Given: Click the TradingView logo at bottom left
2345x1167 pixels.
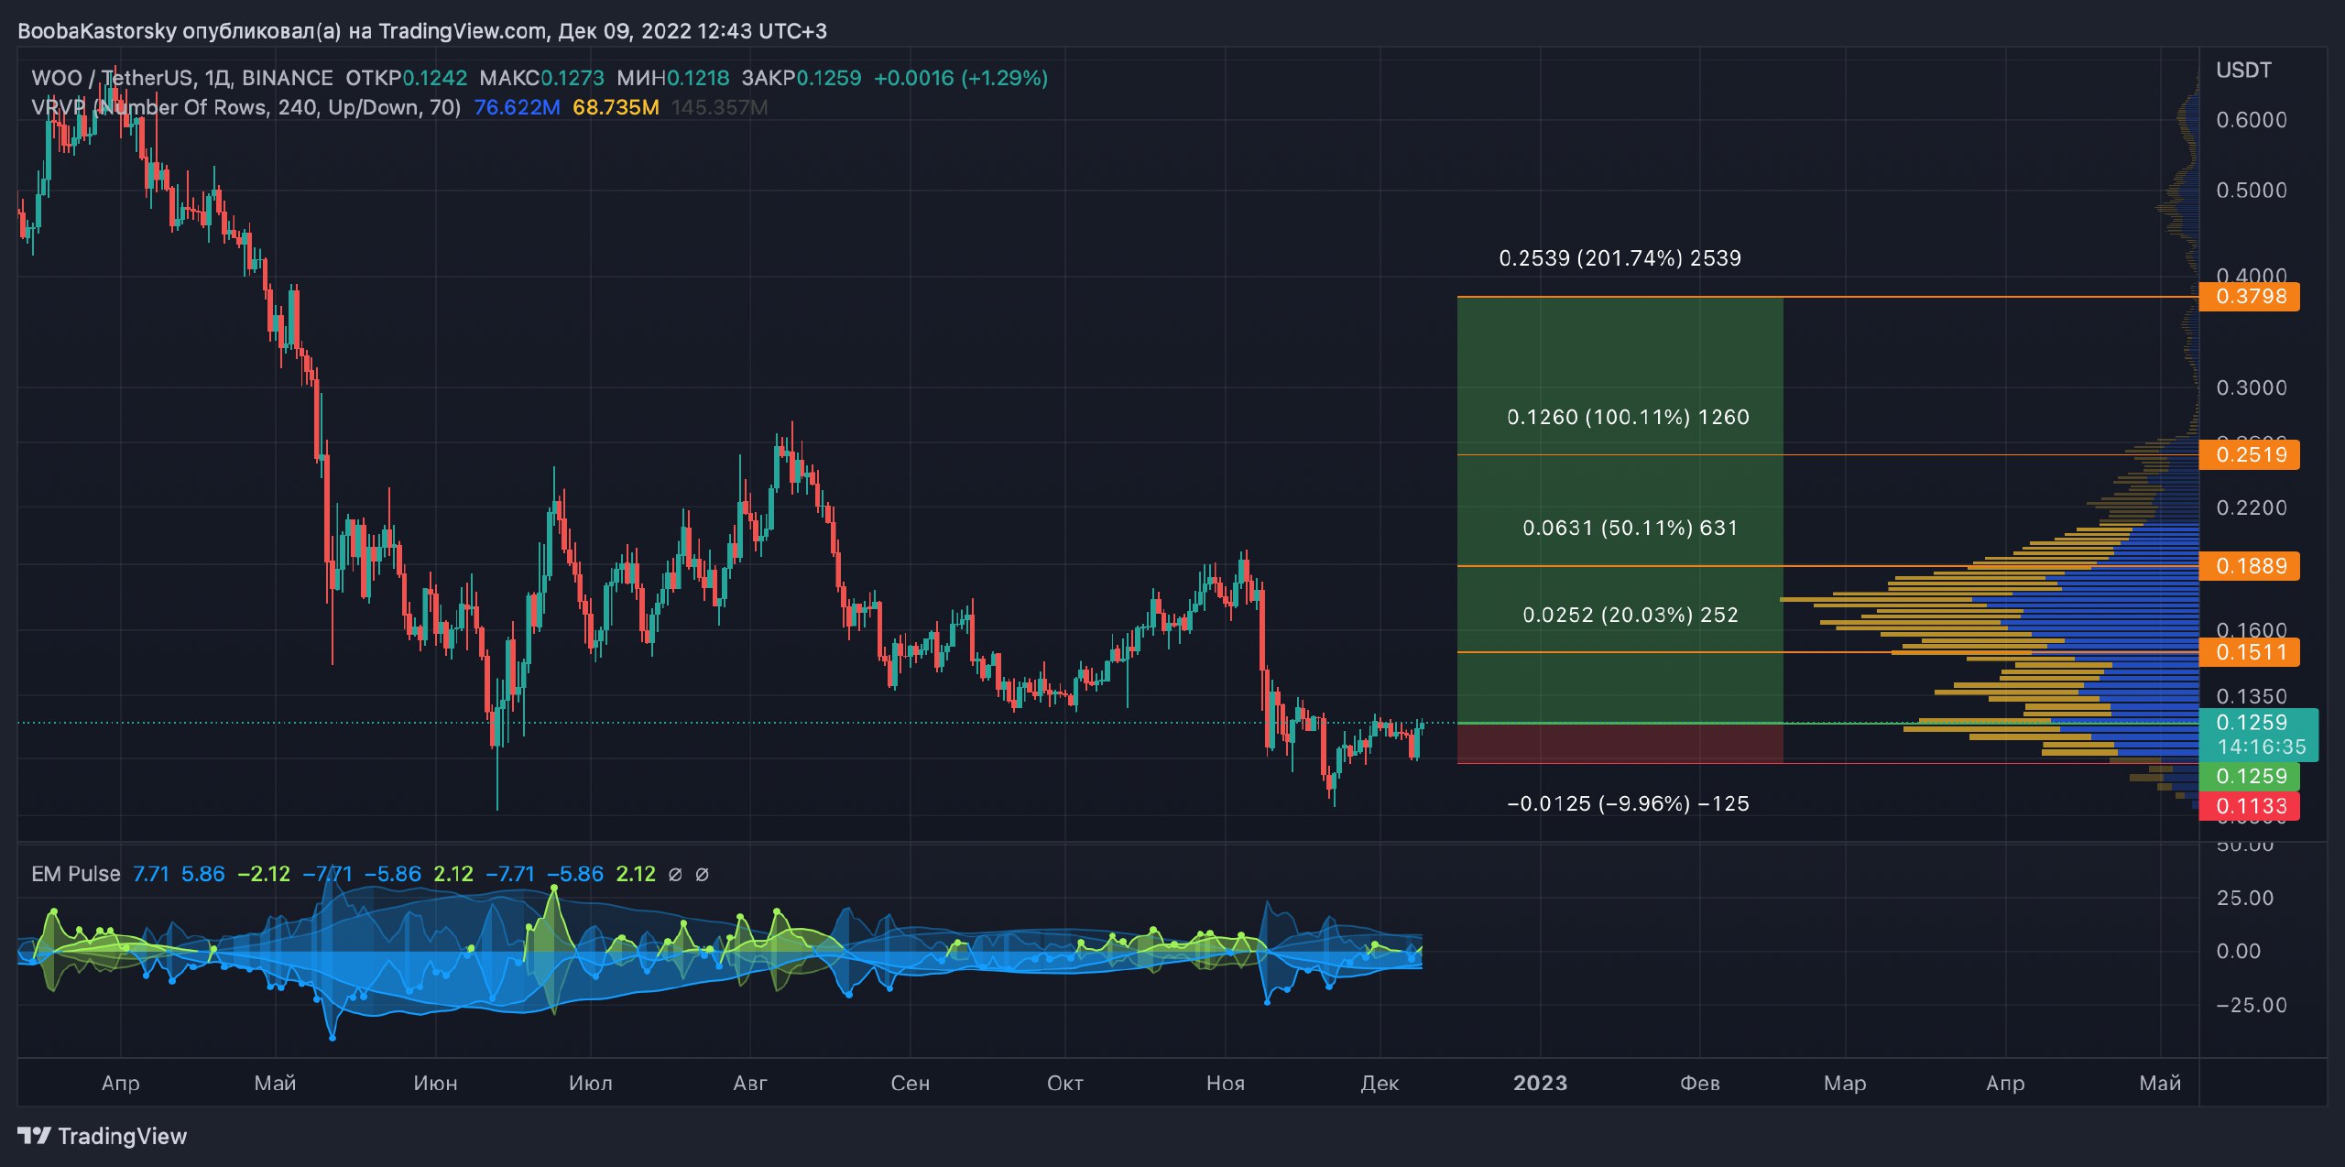Looking at the screenshot, I should 102,1136.
